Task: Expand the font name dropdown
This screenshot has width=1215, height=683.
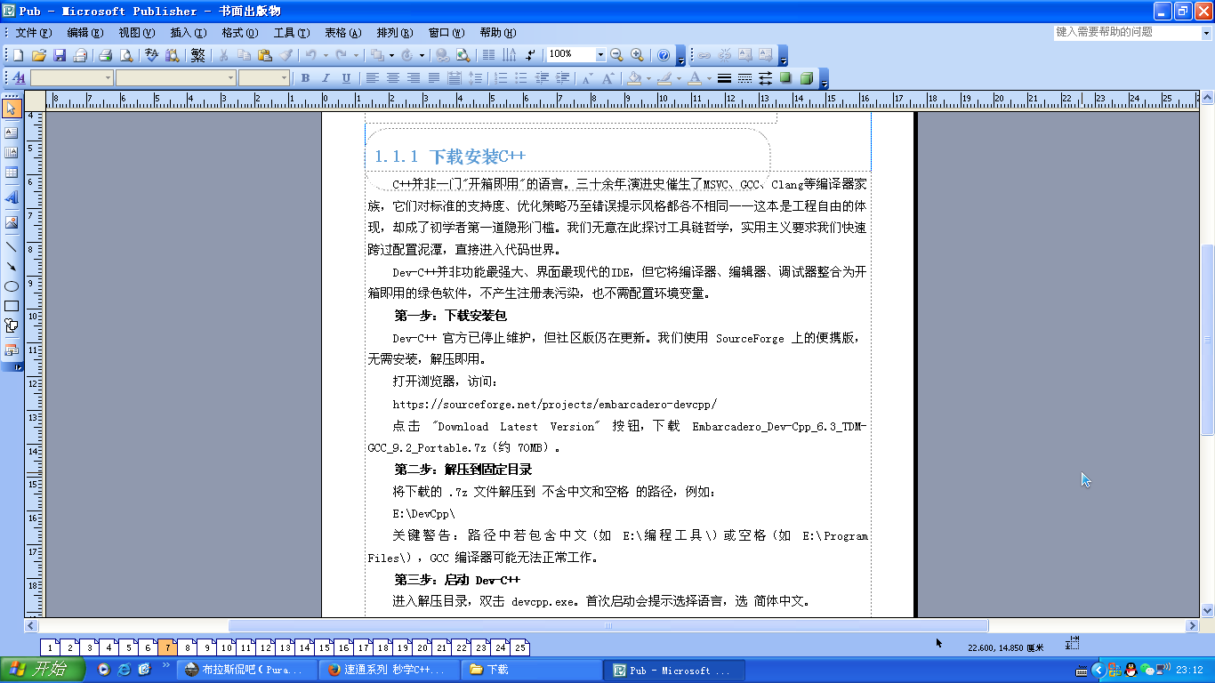Action: point(229,78)
